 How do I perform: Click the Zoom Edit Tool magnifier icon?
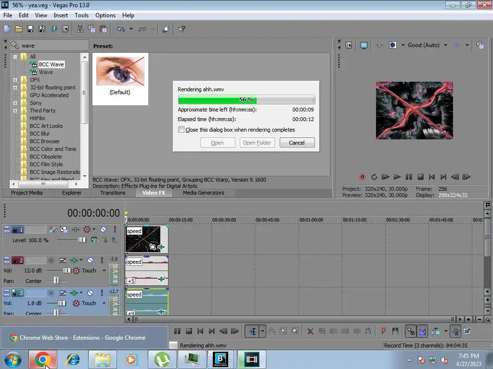[295, 331]
